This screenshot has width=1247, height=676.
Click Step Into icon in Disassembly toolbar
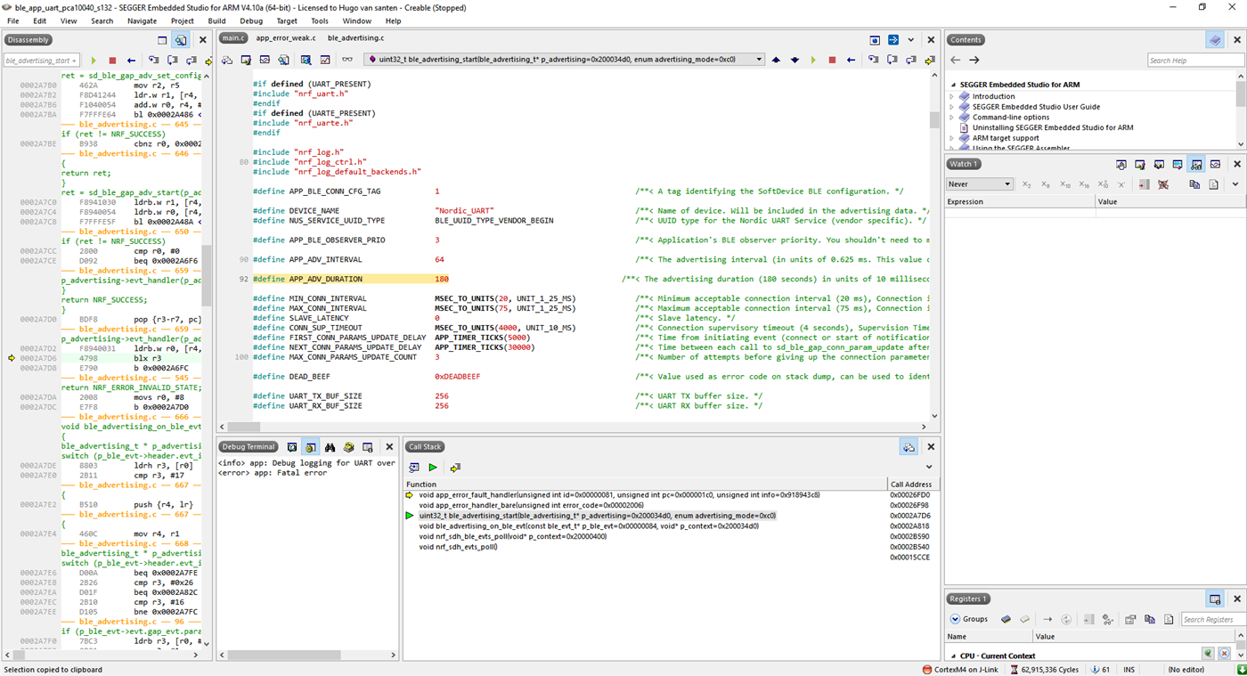coord(154,61)
